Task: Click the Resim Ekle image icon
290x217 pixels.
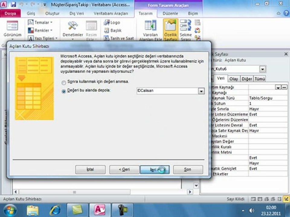Action: pos(91,25)
